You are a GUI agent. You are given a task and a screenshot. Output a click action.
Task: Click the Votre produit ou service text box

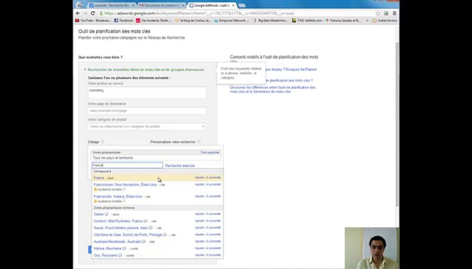coord(147,93)
